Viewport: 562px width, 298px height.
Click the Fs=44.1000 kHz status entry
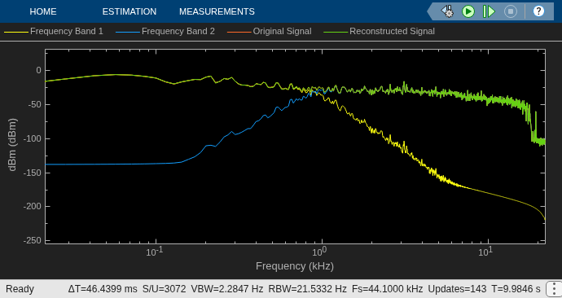coord(388,289)
